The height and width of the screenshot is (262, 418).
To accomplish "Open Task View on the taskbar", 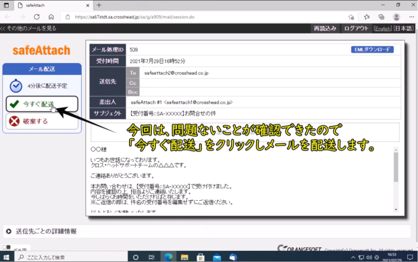I will pyautogui.click(x=151, y=257).
